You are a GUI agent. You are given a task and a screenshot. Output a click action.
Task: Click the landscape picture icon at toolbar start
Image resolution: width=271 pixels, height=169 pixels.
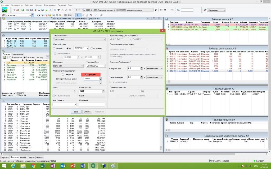pyautogui.click(x=4, y=10)
